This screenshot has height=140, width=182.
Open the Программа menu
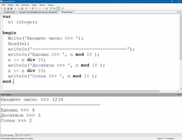[x=25, y=5]
